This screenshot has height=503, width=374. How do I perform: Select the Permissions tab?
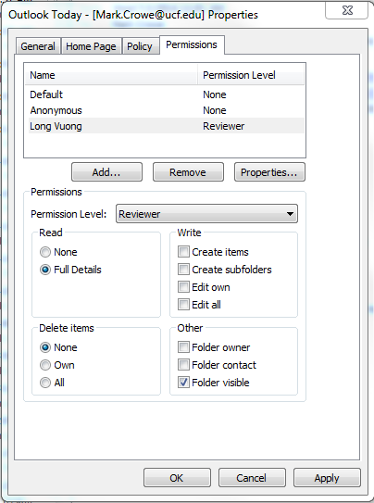pyautogui.click(x=192, y=44)
